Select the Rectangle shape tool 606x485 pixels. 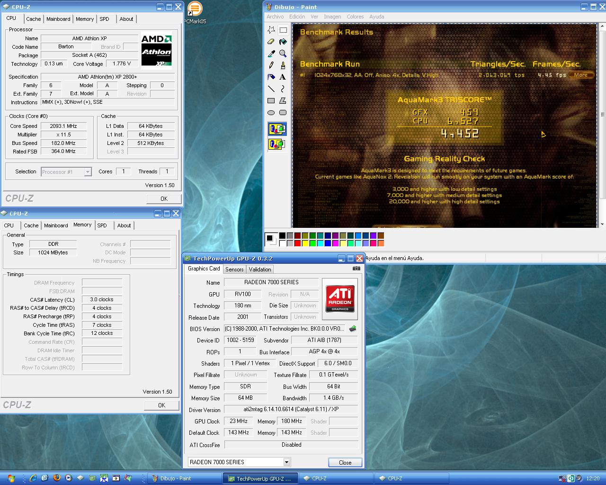click(x=271, y=100)
